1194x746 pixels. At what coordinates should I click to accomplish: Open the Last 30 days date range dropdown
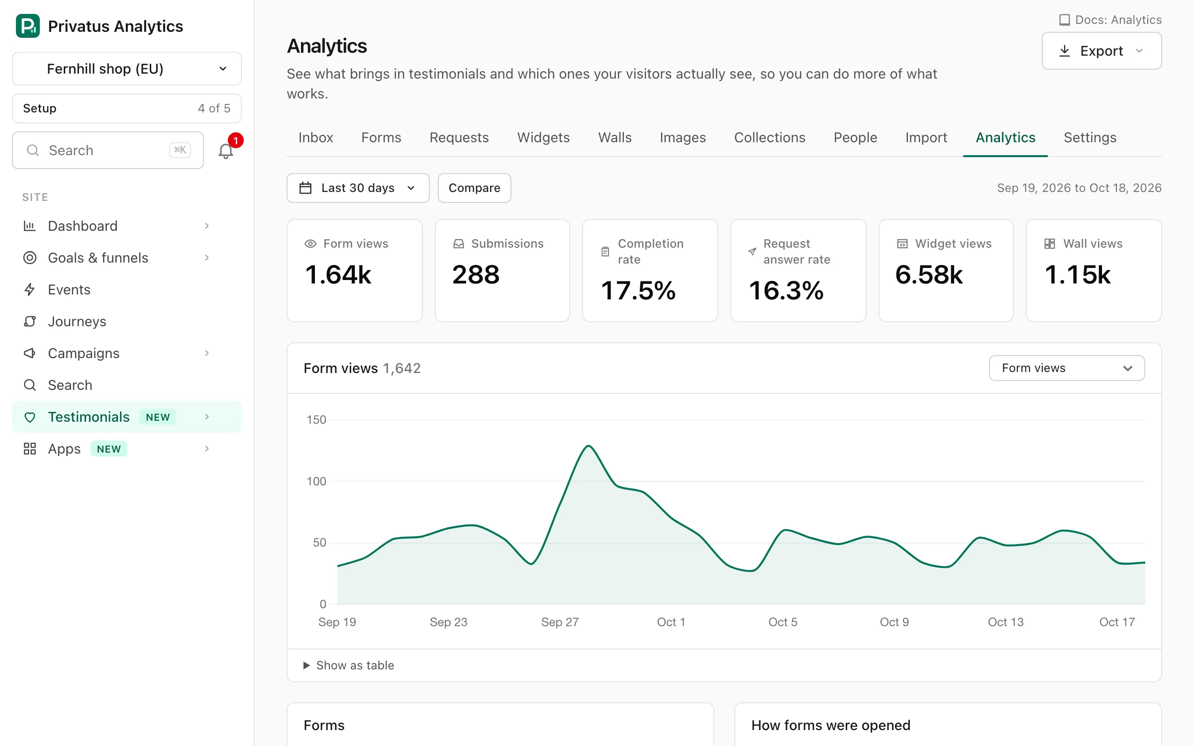[358, 188]
